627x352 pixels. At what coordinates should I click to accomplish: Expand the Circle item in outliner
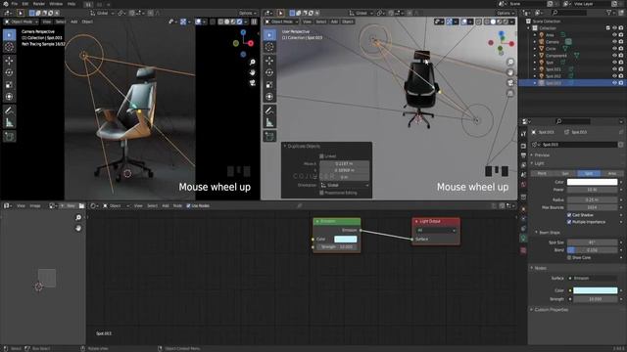pyautogui.click(x=535, y=49)
